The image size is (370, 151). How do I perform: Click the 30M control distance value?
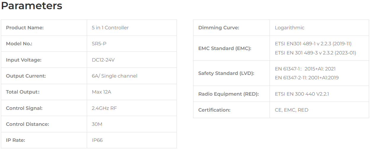click(x=97, y=124)
